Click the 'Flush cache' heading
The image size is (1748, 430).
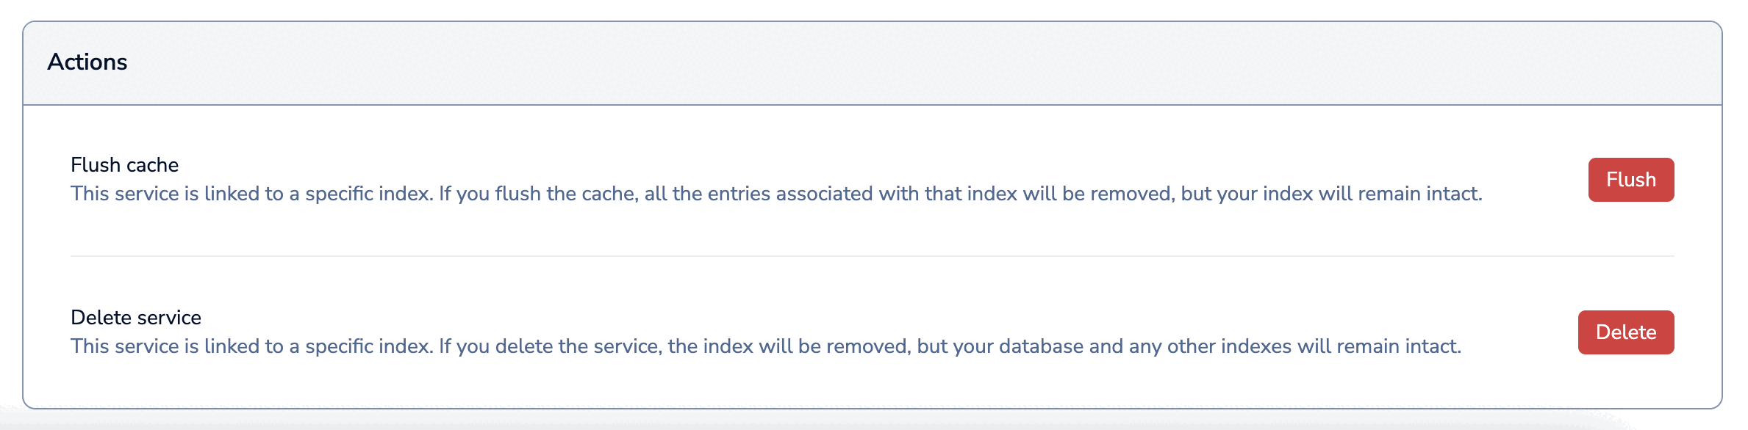124,165
